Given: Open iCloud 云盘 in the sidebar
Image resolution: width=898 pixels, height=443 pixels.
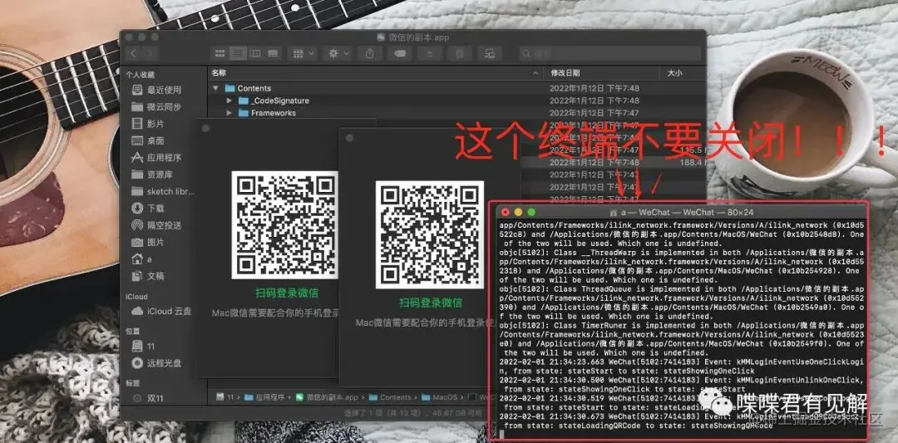Looking at the screenshot, I should (x=162, y=312).
